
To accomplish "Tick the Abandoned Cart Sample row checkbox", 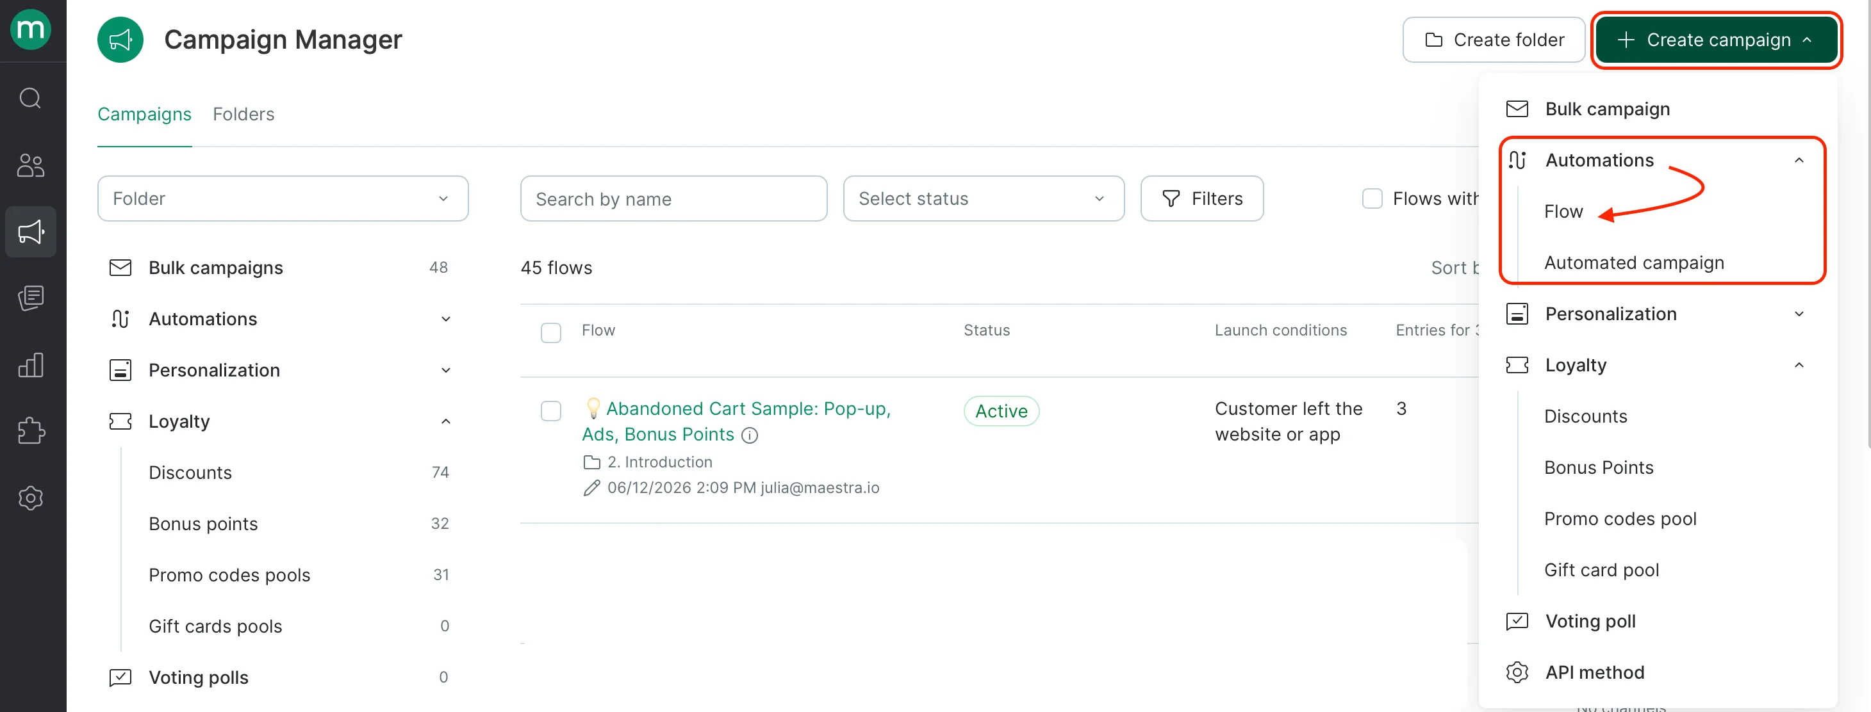I will [551, 411].
